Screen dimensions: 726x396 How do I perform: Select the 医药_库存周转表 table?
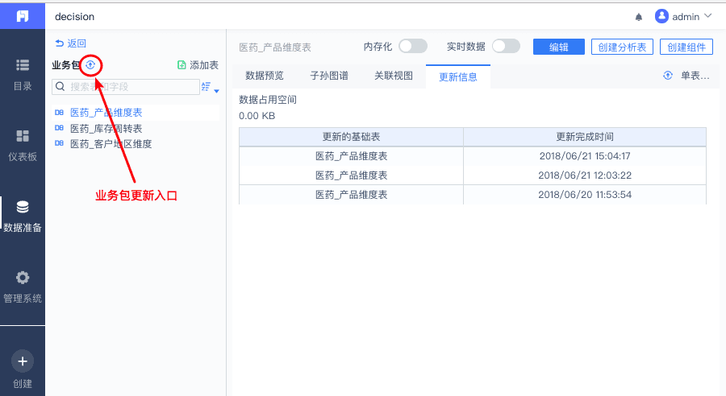pos(106,128)
